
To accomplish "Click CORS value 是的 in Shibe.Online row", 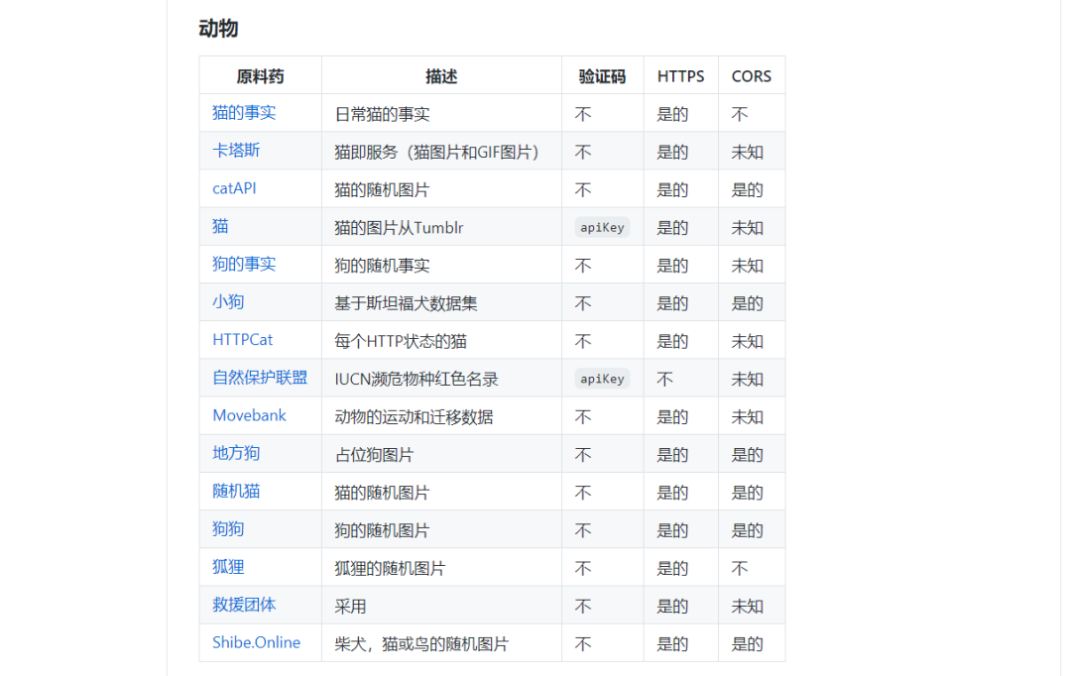I will tap(748, 644).
